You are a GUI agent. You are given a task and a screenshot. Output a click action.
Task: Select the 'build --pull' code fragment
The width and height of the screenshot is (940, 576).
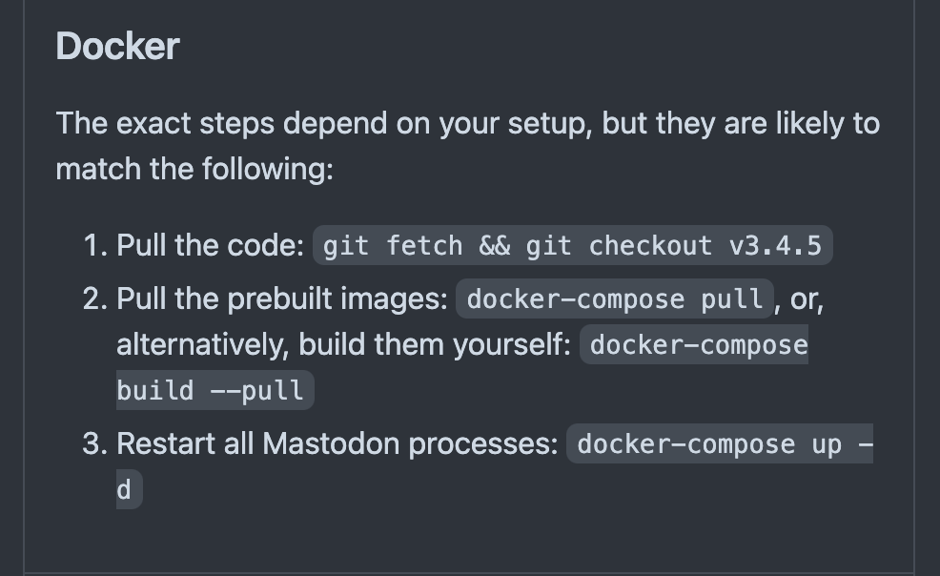click(x=215, y=390)
